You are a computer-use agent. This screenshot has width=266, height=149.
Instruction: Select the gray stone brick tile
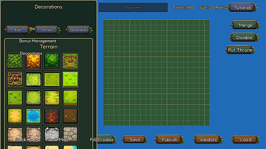click(x=70, y=134)
